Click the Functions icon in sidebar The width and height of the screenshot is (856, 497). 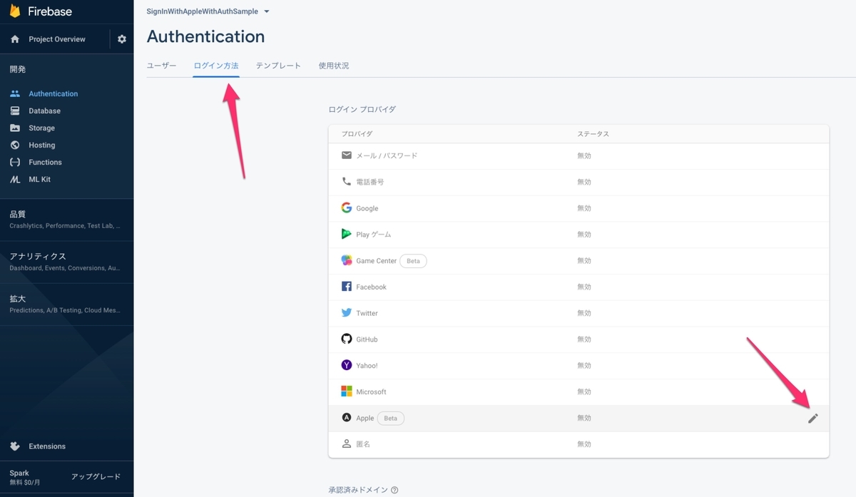[15, 162]
